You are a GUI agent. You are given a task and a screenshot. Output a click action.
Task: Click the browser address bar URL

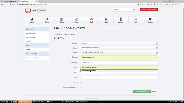point(29,5)
